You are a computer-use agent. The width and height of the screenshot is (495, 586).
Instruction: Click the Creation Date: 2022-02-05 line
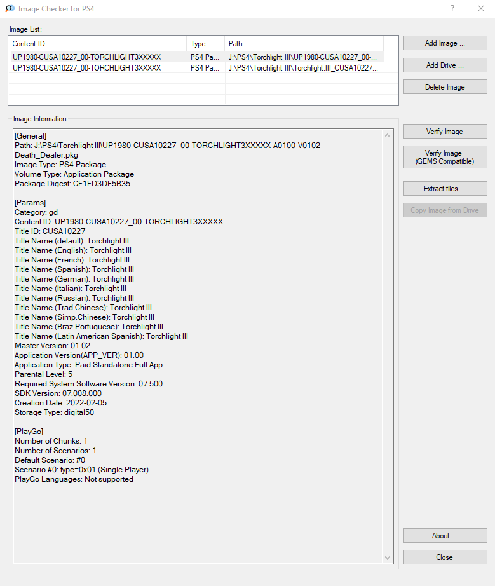point(60,402)
